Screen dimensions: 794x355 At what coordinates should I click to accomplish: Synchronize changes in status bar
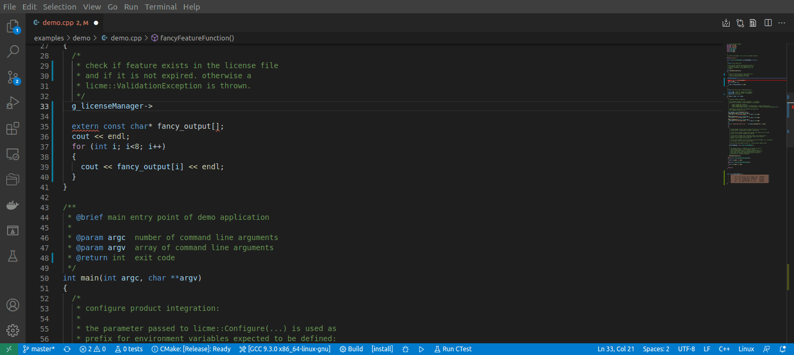coord(67,349)
